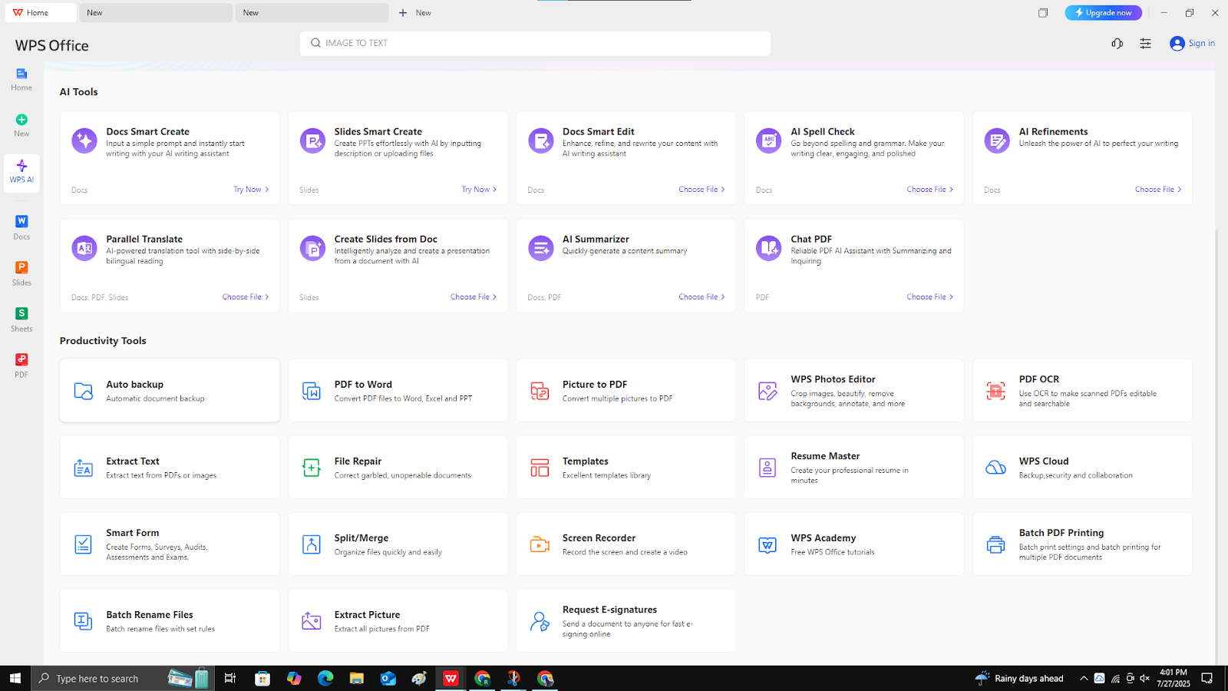Open the File Repair icon
The width and height of the screenshot is (1228, 691).
pyautogui.click(x=312, y=468)
